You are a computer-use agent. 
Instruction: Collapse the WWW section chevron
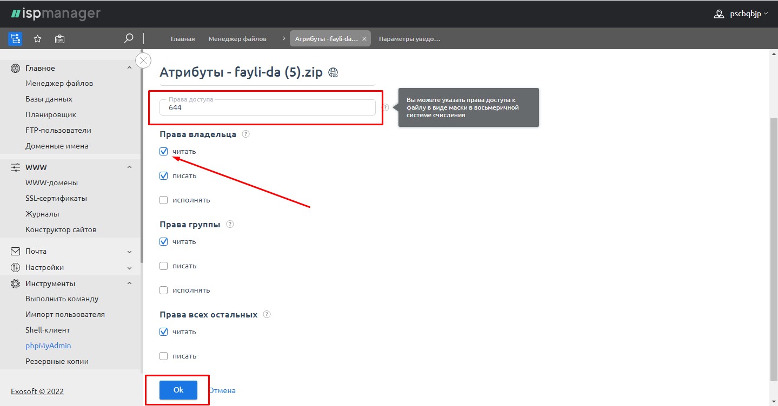click(x=129, y=167)
